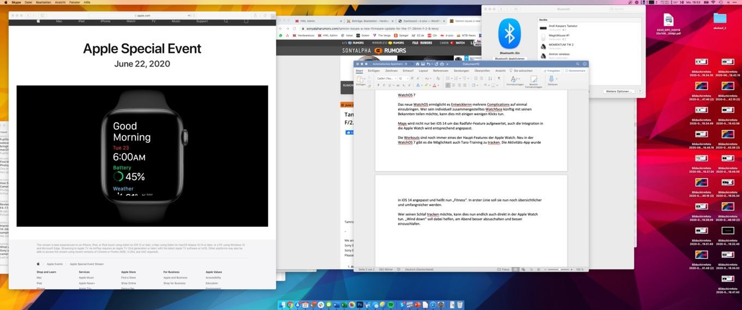Select print layout view in Word status bar

[x=516, y=269]
